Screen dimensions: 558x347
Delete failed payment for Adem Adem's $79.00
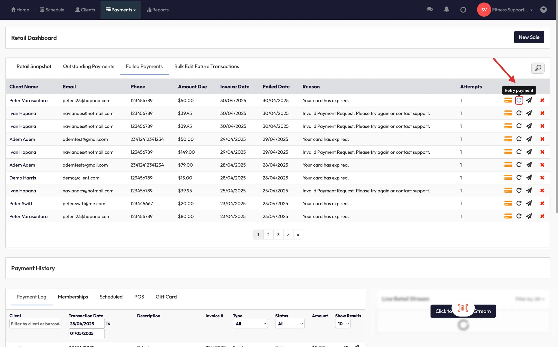(542, 165)
